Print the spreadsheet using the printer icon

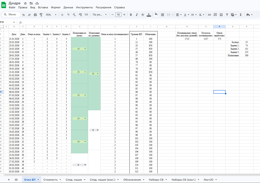35,15
